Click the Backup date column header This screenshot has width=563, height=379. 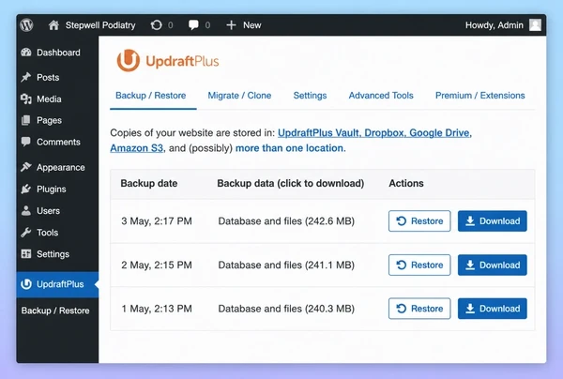(149, 183)
